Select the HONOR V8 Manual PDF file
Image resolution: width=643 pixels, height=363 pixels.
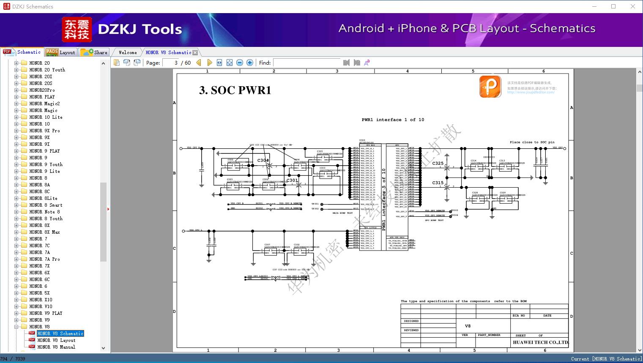[x=56, y=347]
